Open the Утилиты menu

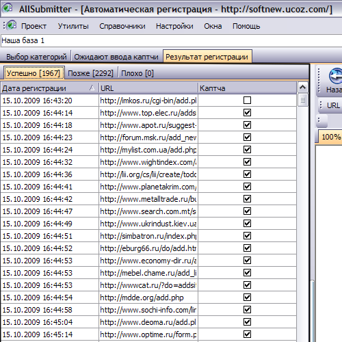73,26
